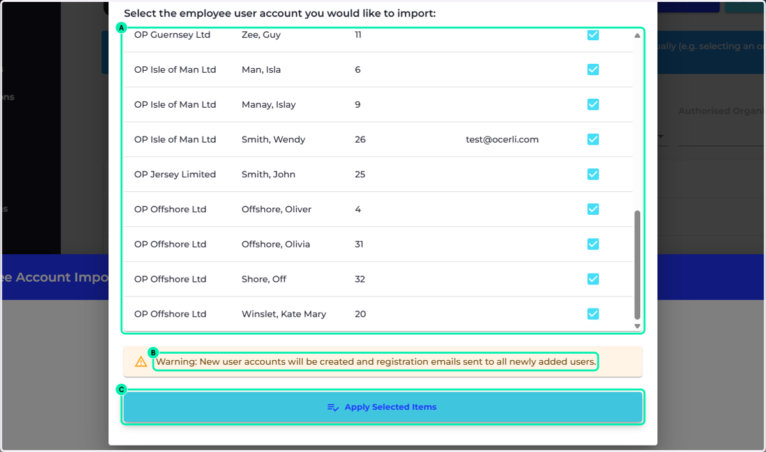Click the name Manay, Islay
766x452 pixels.
269,105
